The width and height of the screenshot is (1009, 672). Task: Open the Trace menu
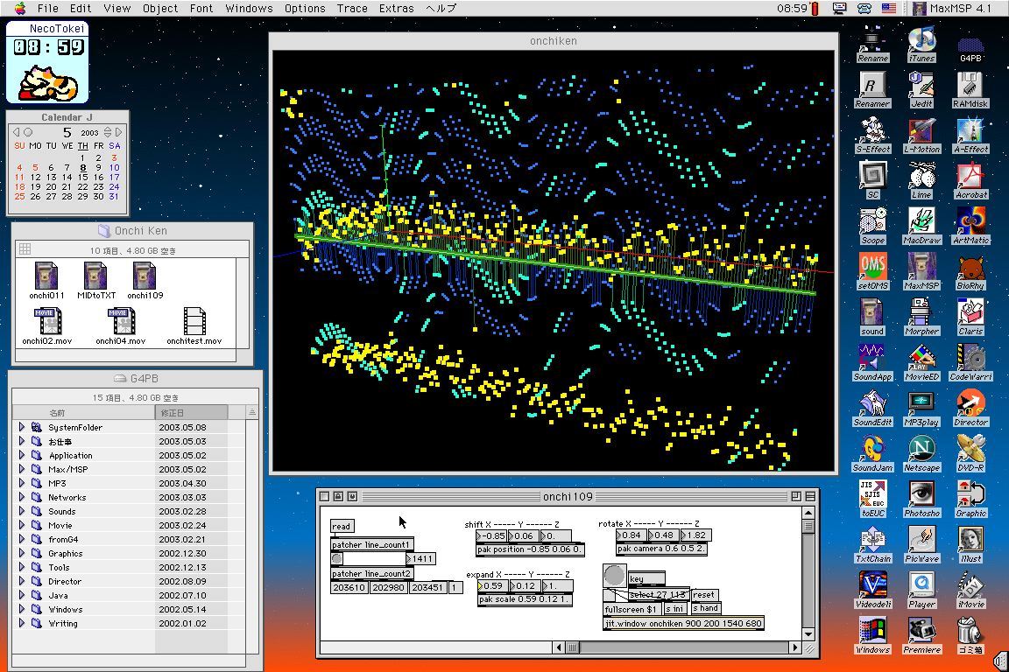click(x=352, y=8)
